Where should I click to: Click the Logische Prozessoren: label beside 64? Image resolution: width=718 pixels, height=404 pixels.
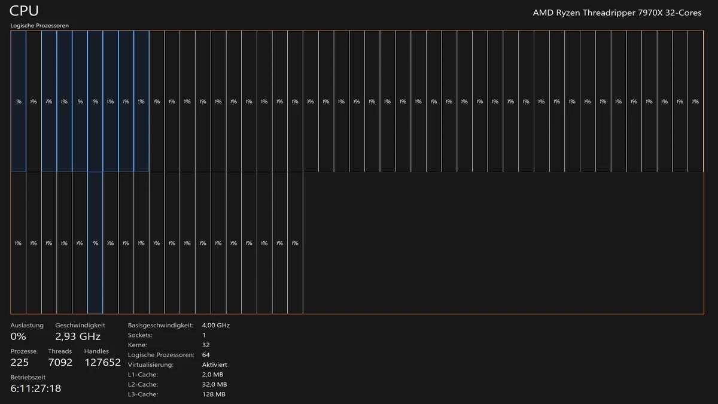[x=161, y=355]
